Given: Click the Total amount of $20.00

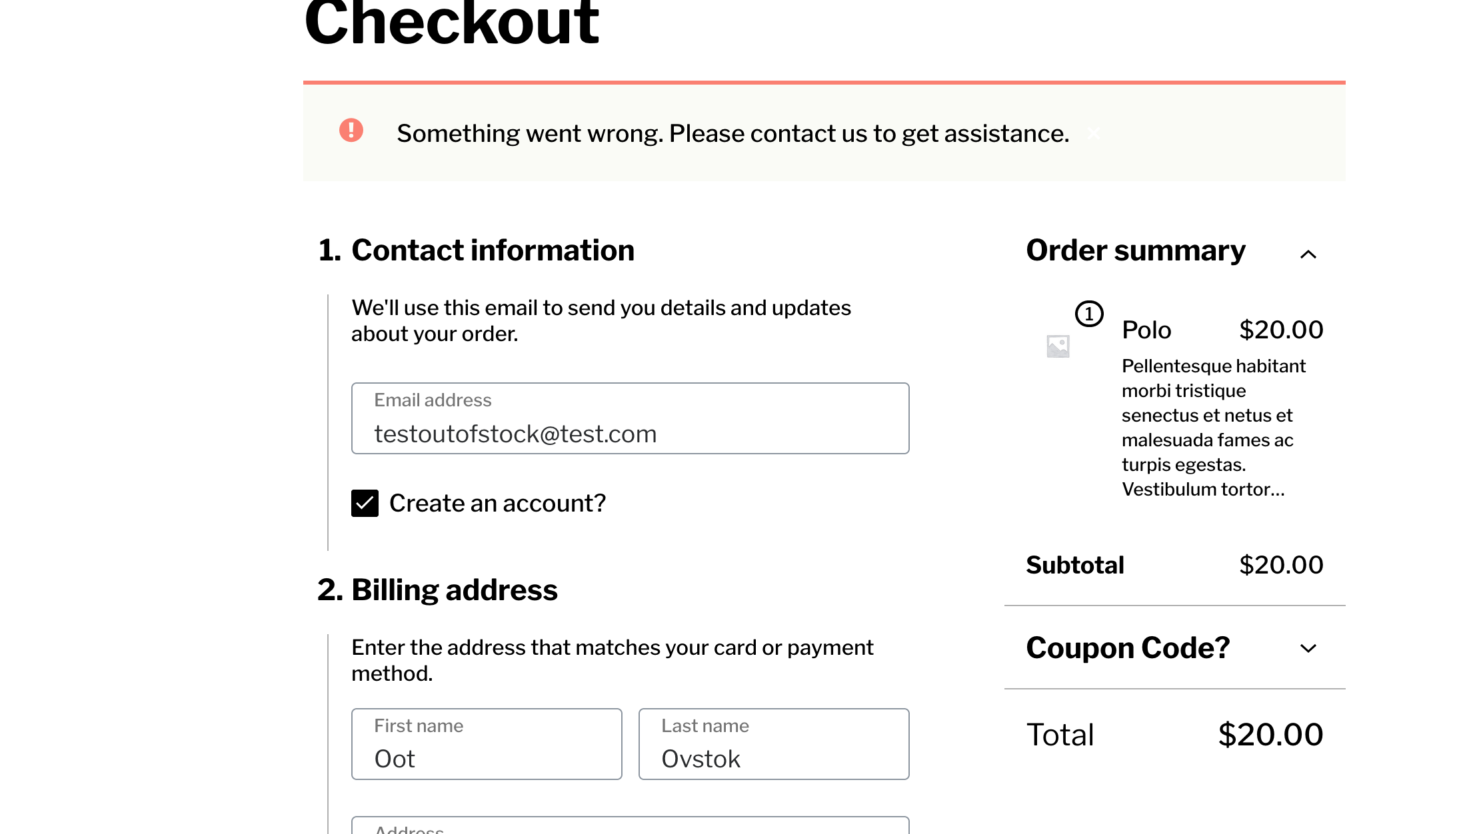Looking at the screenshot, I should (x=1270, y=734).
